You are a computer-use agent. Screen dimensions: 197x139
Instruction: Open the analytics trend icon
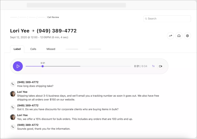coord(170,36)
